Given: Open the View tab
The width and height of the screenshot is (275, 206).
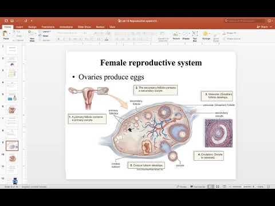Looking at the screenshot, I should point(112,27).
